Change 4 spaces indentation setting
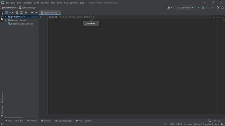Image resolution: width=225 pixels, height=126 pixels. [x=188, y=124]
